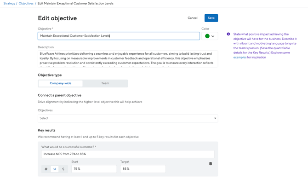Switch objective type to Team
Screen dimensions: 308x179
click(x=105, y=83)
